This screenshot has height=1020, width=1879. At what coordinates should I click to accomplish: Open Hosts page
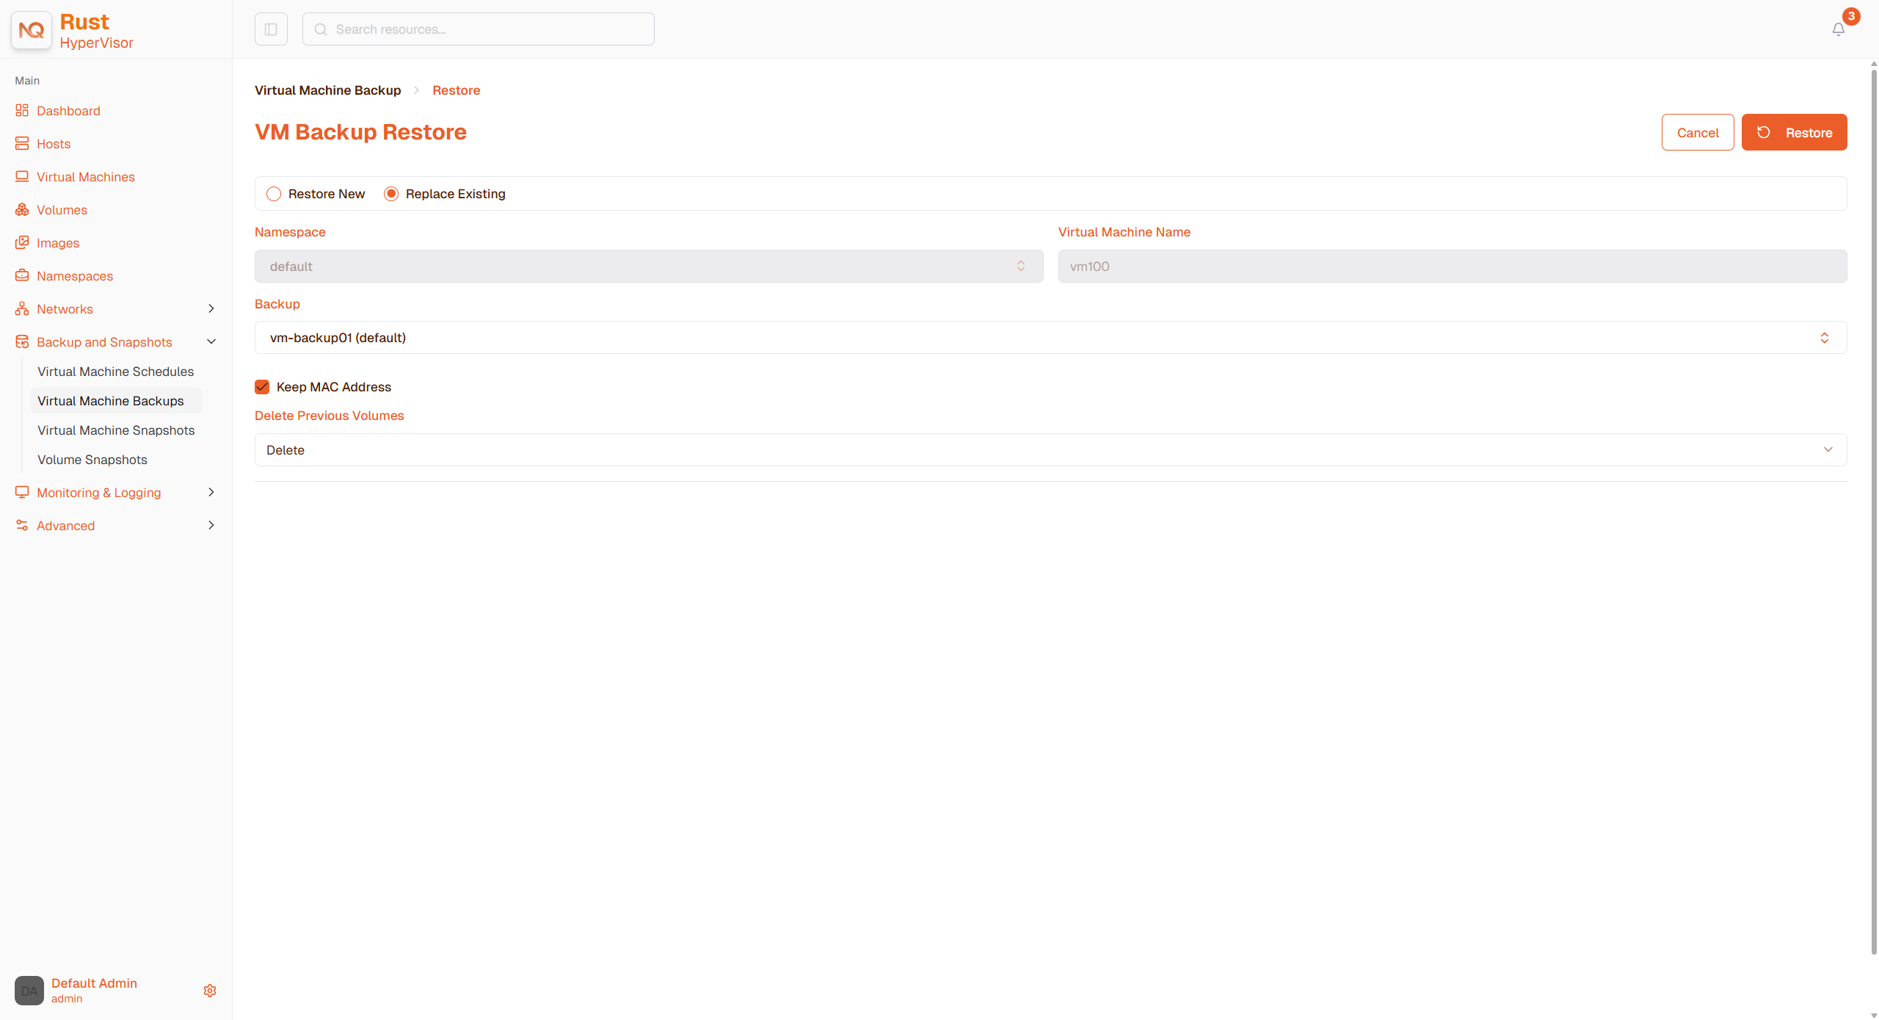pos(54,144)
